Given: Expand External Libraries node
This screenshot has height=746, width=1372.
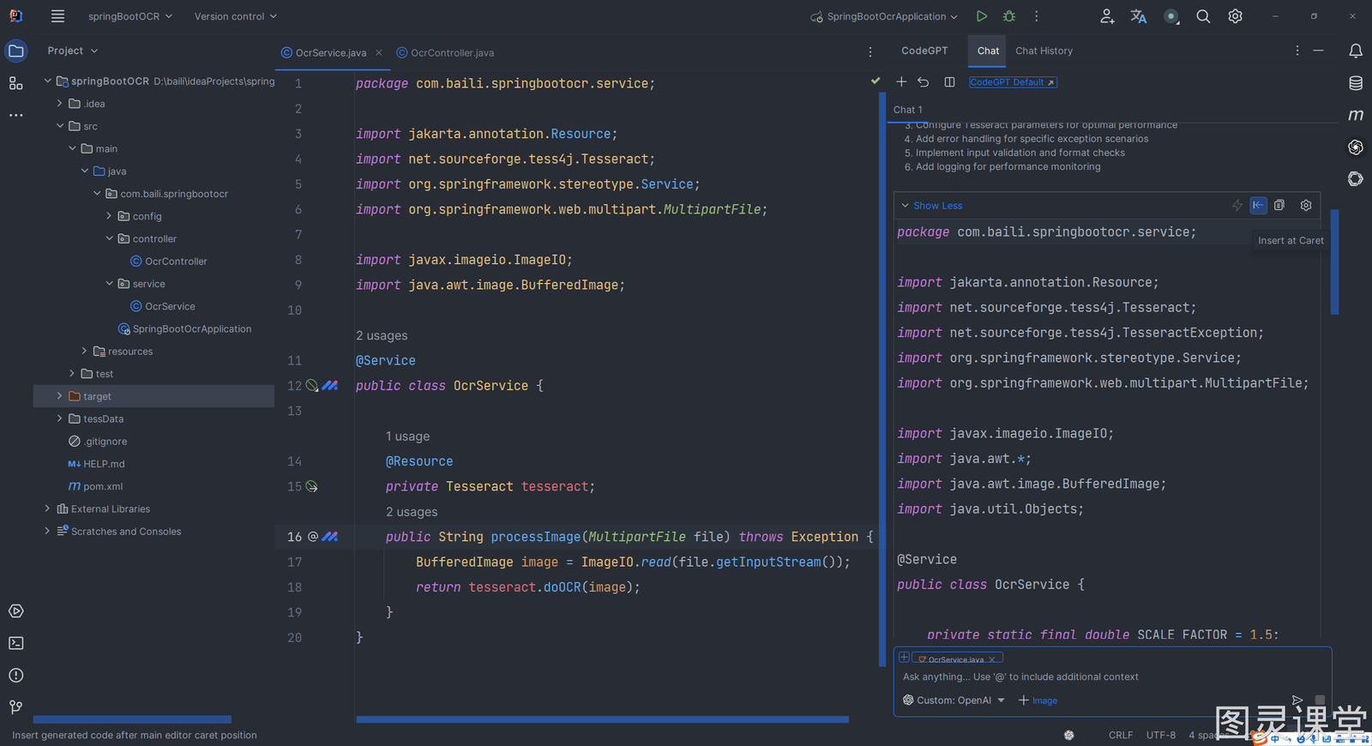Looking at the screenshot, I should tap(47, 508).
